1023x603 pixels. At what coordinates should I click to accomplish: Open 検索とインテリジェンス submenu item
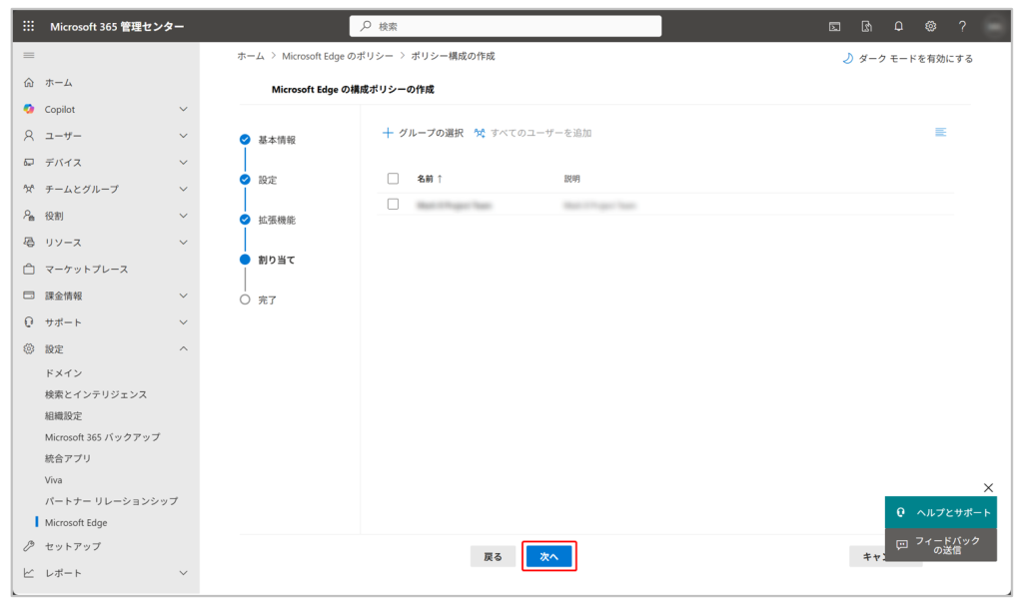coord(96,395)
